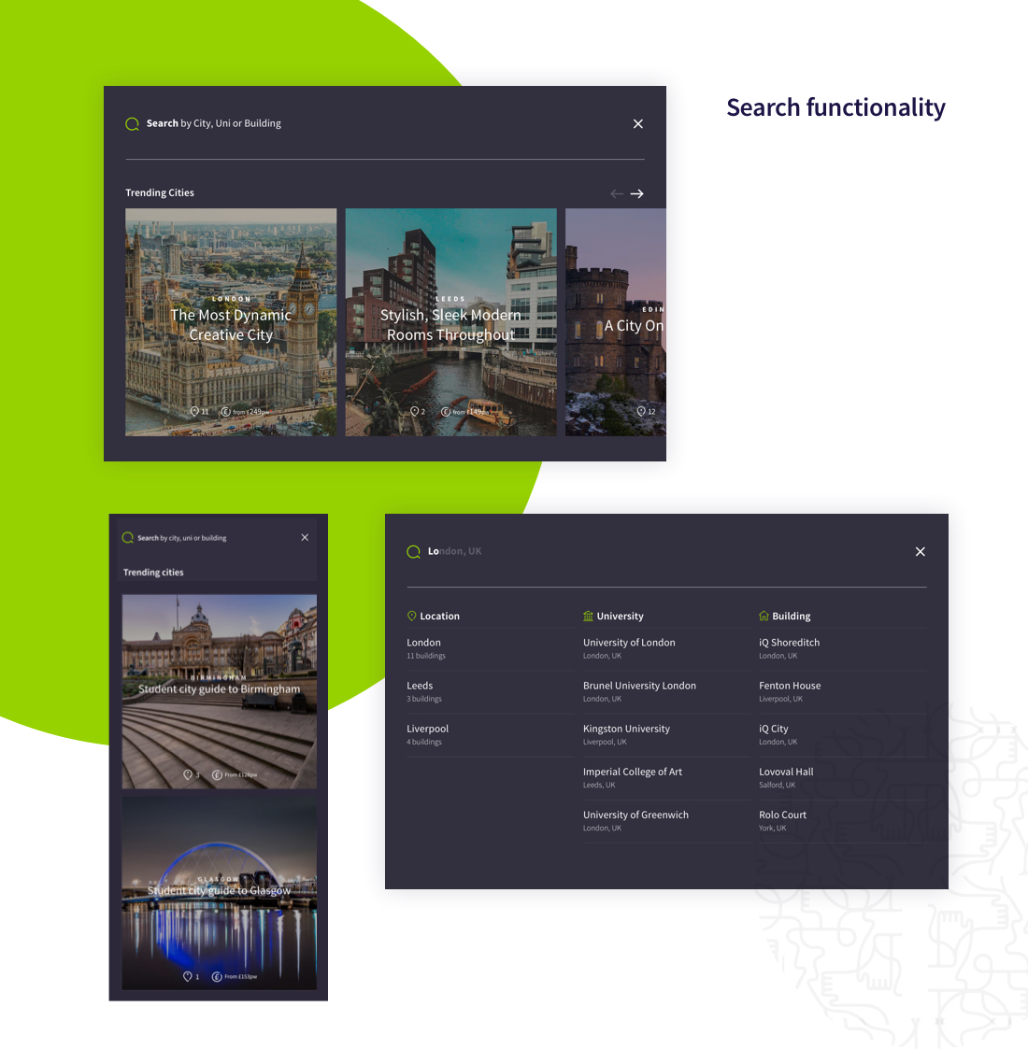Click the 'University' column heading text
The height and width of the screenshot is (1049, 1028).
pos(620,617)
